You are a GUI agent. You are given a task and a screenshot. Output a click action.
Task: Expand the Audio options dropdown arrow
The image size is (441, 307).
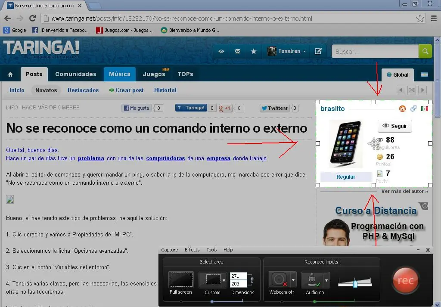click(x=326, y=280)
